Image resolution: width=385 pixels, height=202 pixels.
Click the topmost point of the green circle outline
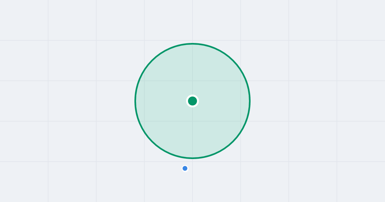click(193, 44)
